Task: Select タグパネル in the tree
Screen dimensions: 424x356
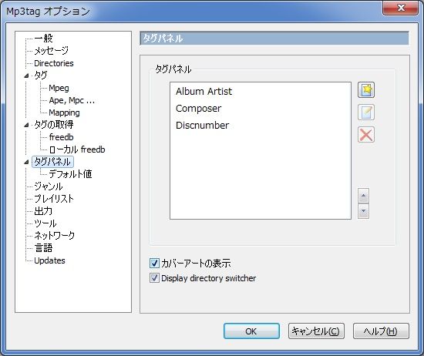Action: coord(52,162)
